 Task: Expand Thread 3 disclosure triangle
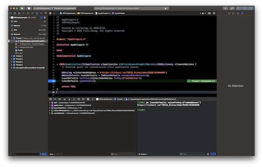(x=11, y=59)
